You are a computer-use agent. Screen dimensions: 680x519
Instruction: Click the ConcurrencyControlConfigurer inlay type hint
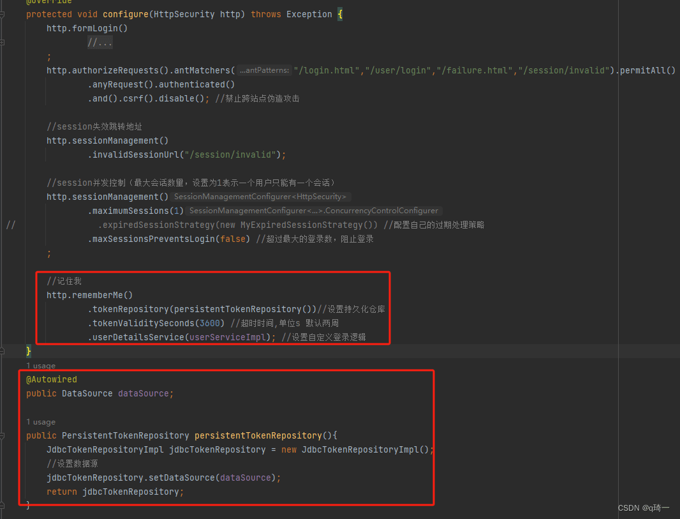click(x=314, y=211)
